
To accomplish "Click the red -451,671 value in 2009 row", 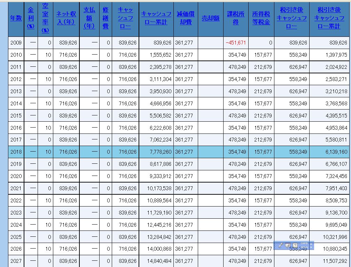I will (236, 43).
